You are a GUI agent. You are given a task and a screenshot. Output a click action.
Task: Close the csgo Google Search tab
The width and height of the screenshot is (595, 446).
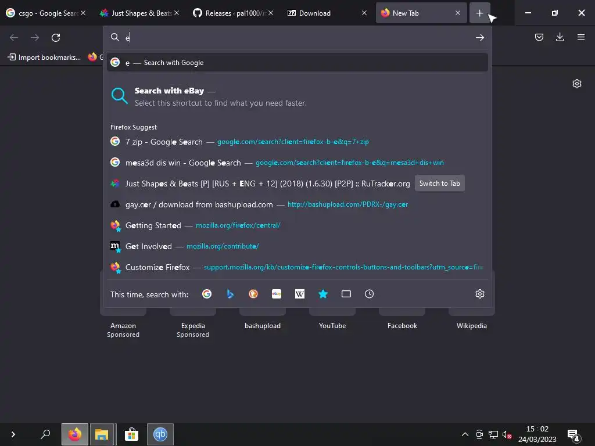click(x=83, y=13)
